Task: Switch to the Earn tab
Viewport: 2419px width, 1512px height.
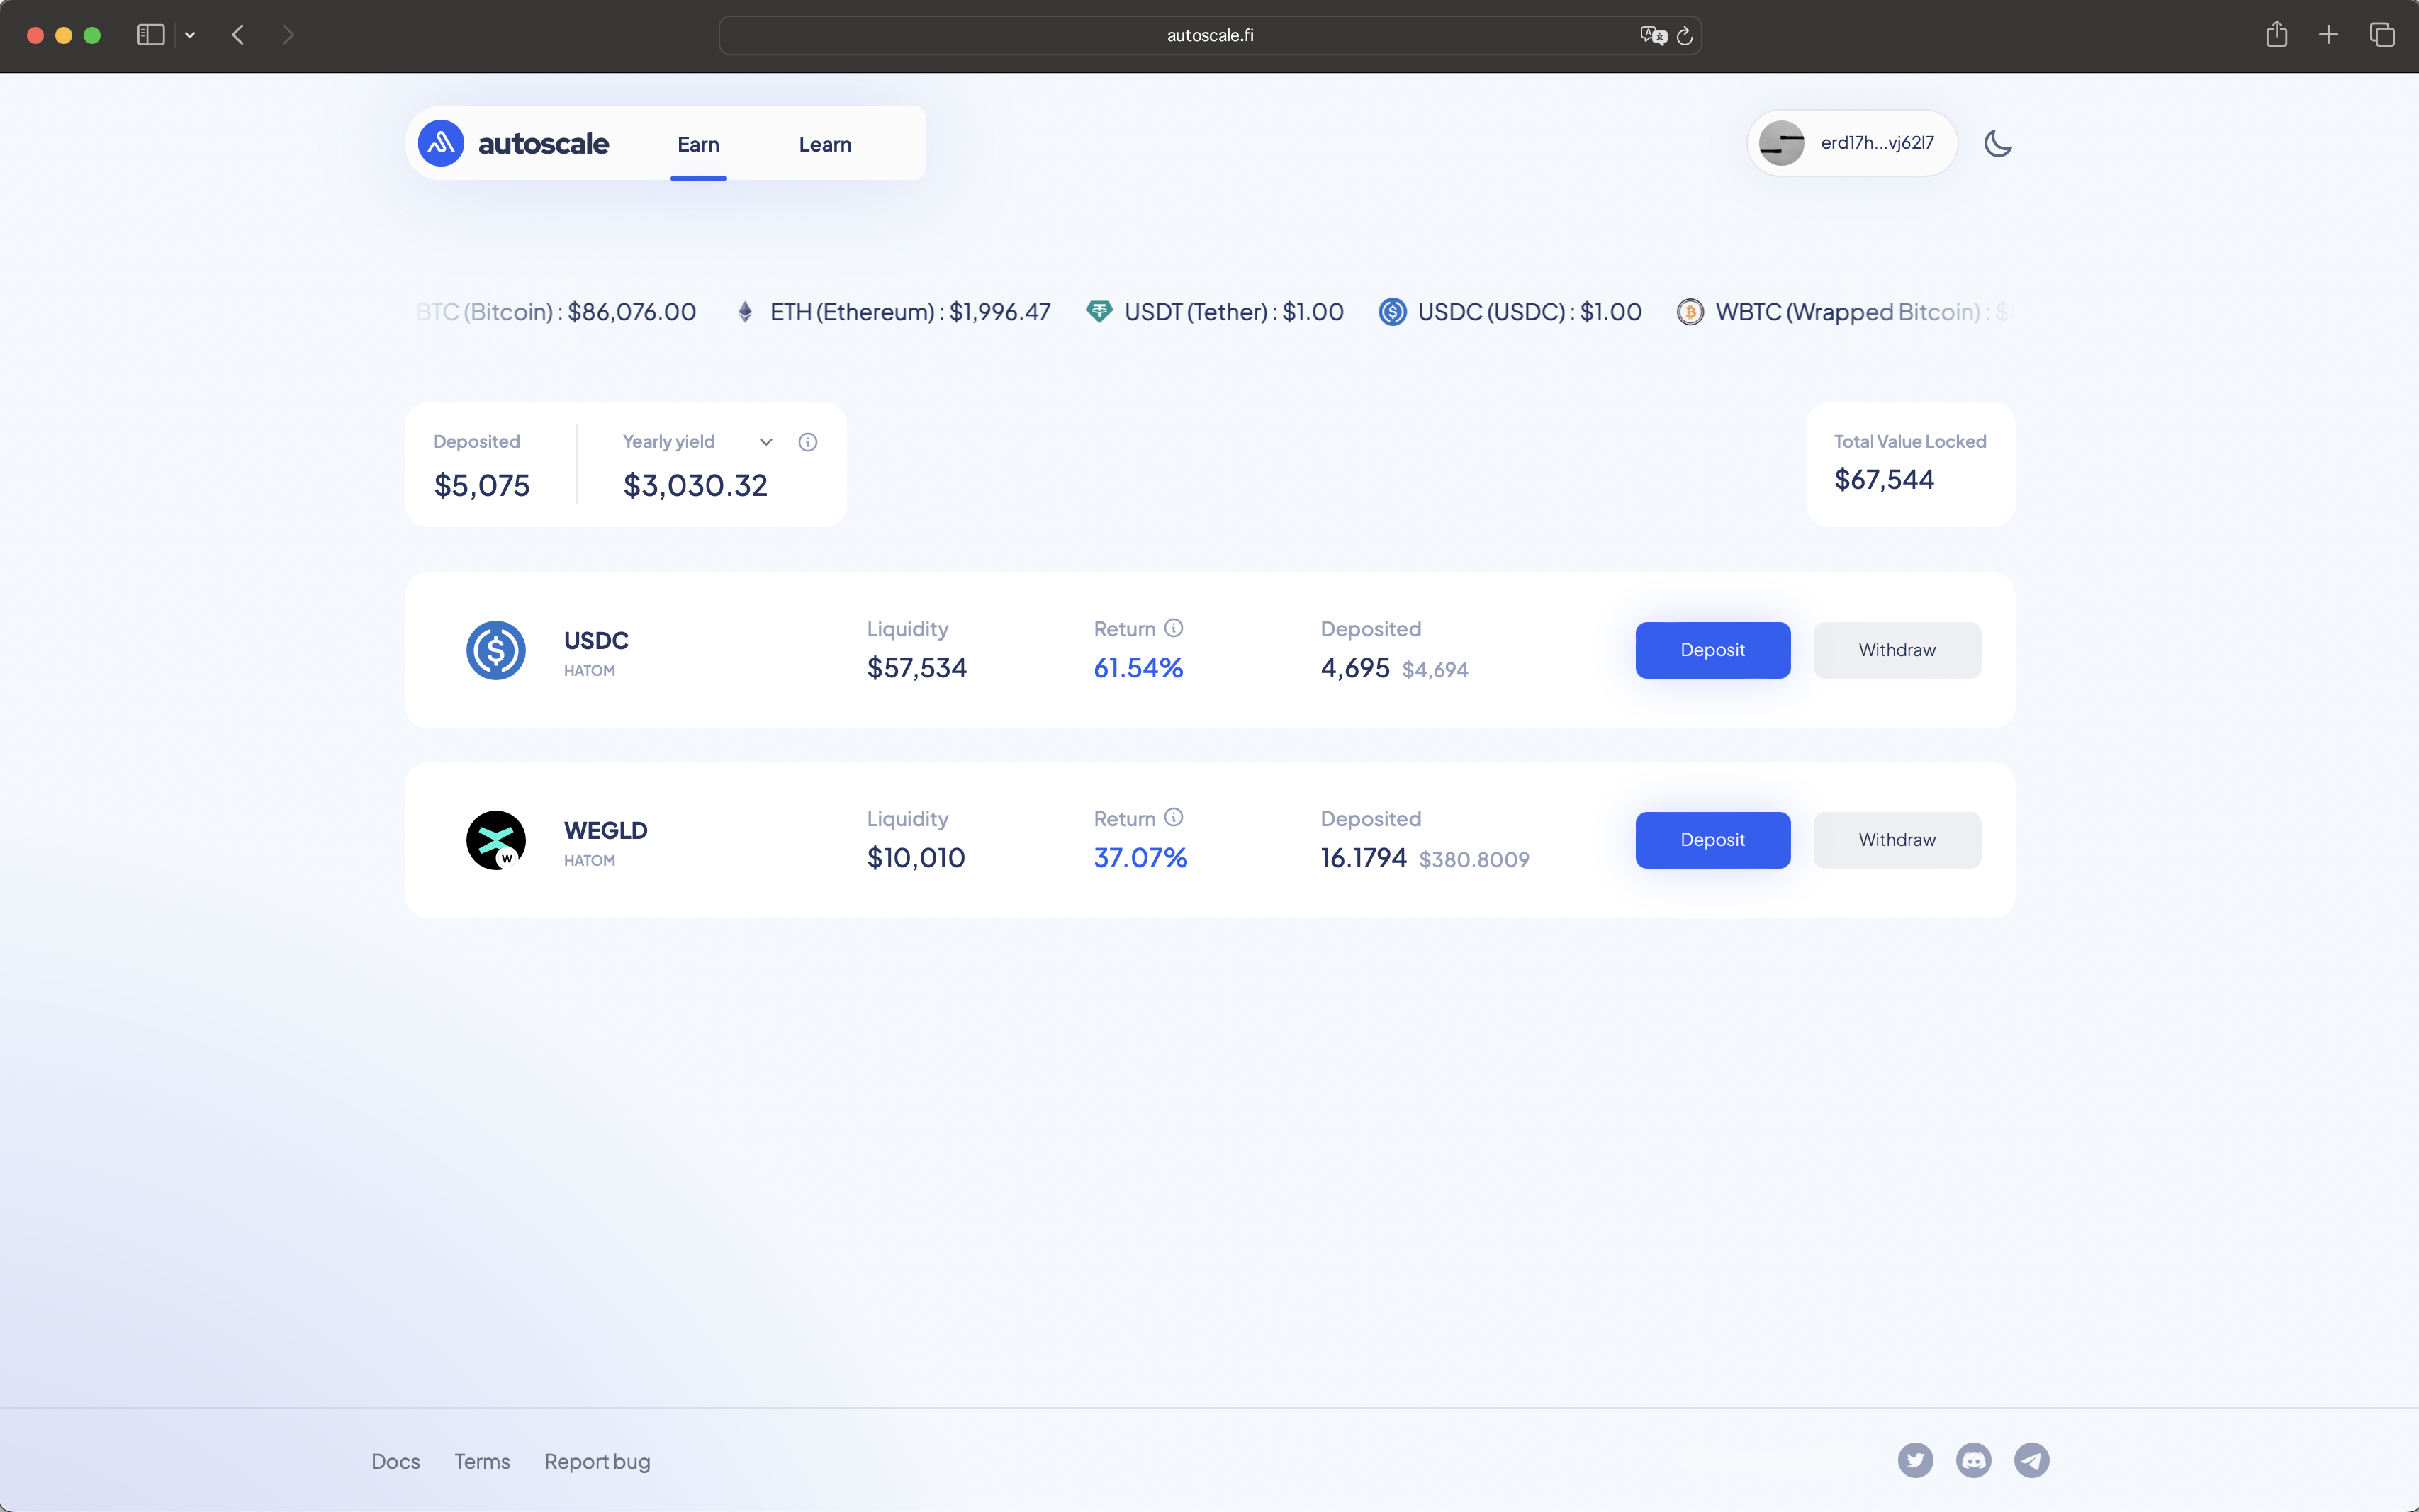Action: [698, 144]
